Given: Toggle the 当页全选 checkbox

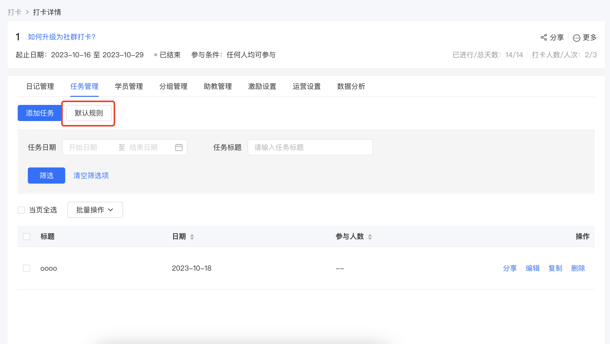Looking at the screenshot, I should pos(21,210).
